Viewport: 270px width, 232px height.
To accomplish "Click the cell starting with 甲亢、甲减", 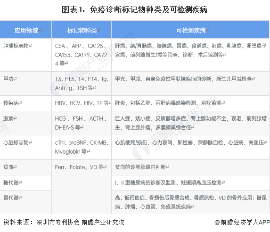I will click(x=190, y=83).
